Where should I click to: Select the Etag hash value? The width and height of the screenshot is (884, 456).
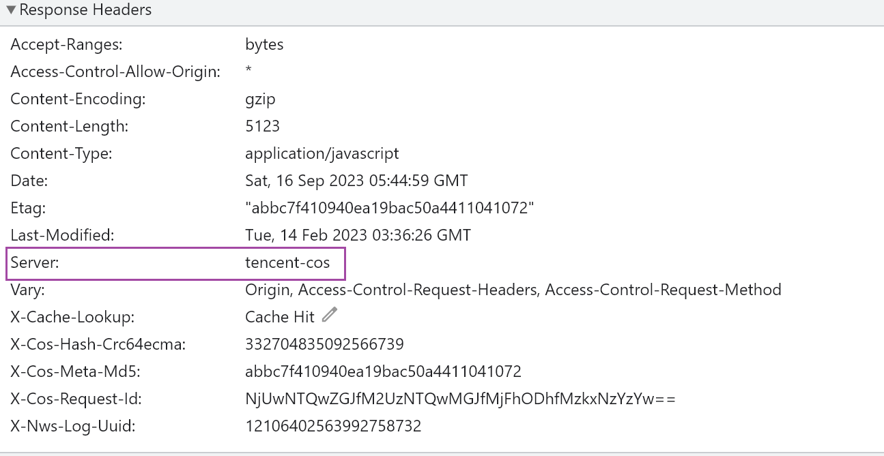point(389,209)
